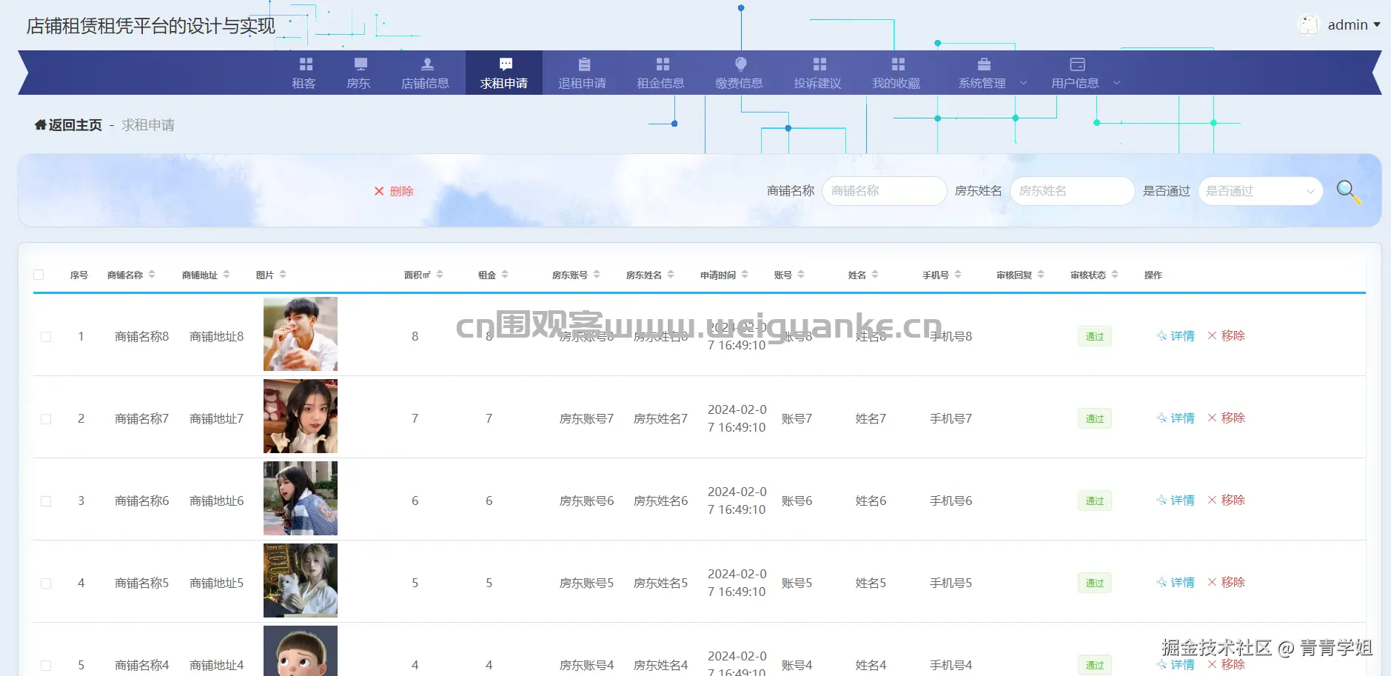Focus the 房东姓名 search field
This screenshot has height=676, width=1391.
click(x=1072, y=191)
